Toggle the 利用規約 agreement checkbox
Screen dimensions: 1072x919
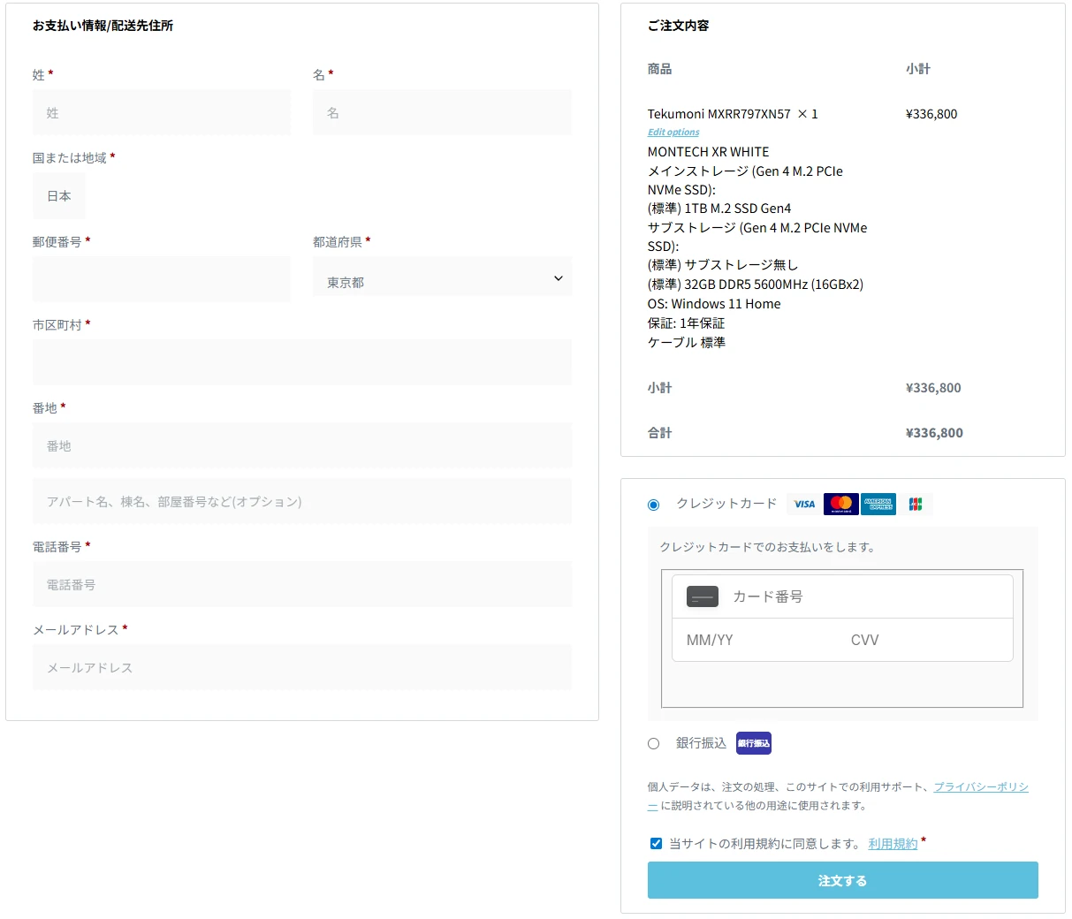(x=656, y=843)
